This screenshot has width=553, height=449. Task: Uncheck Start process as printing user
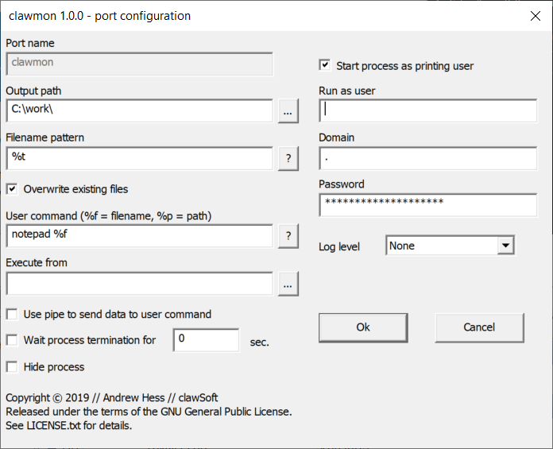coord(325,65)
